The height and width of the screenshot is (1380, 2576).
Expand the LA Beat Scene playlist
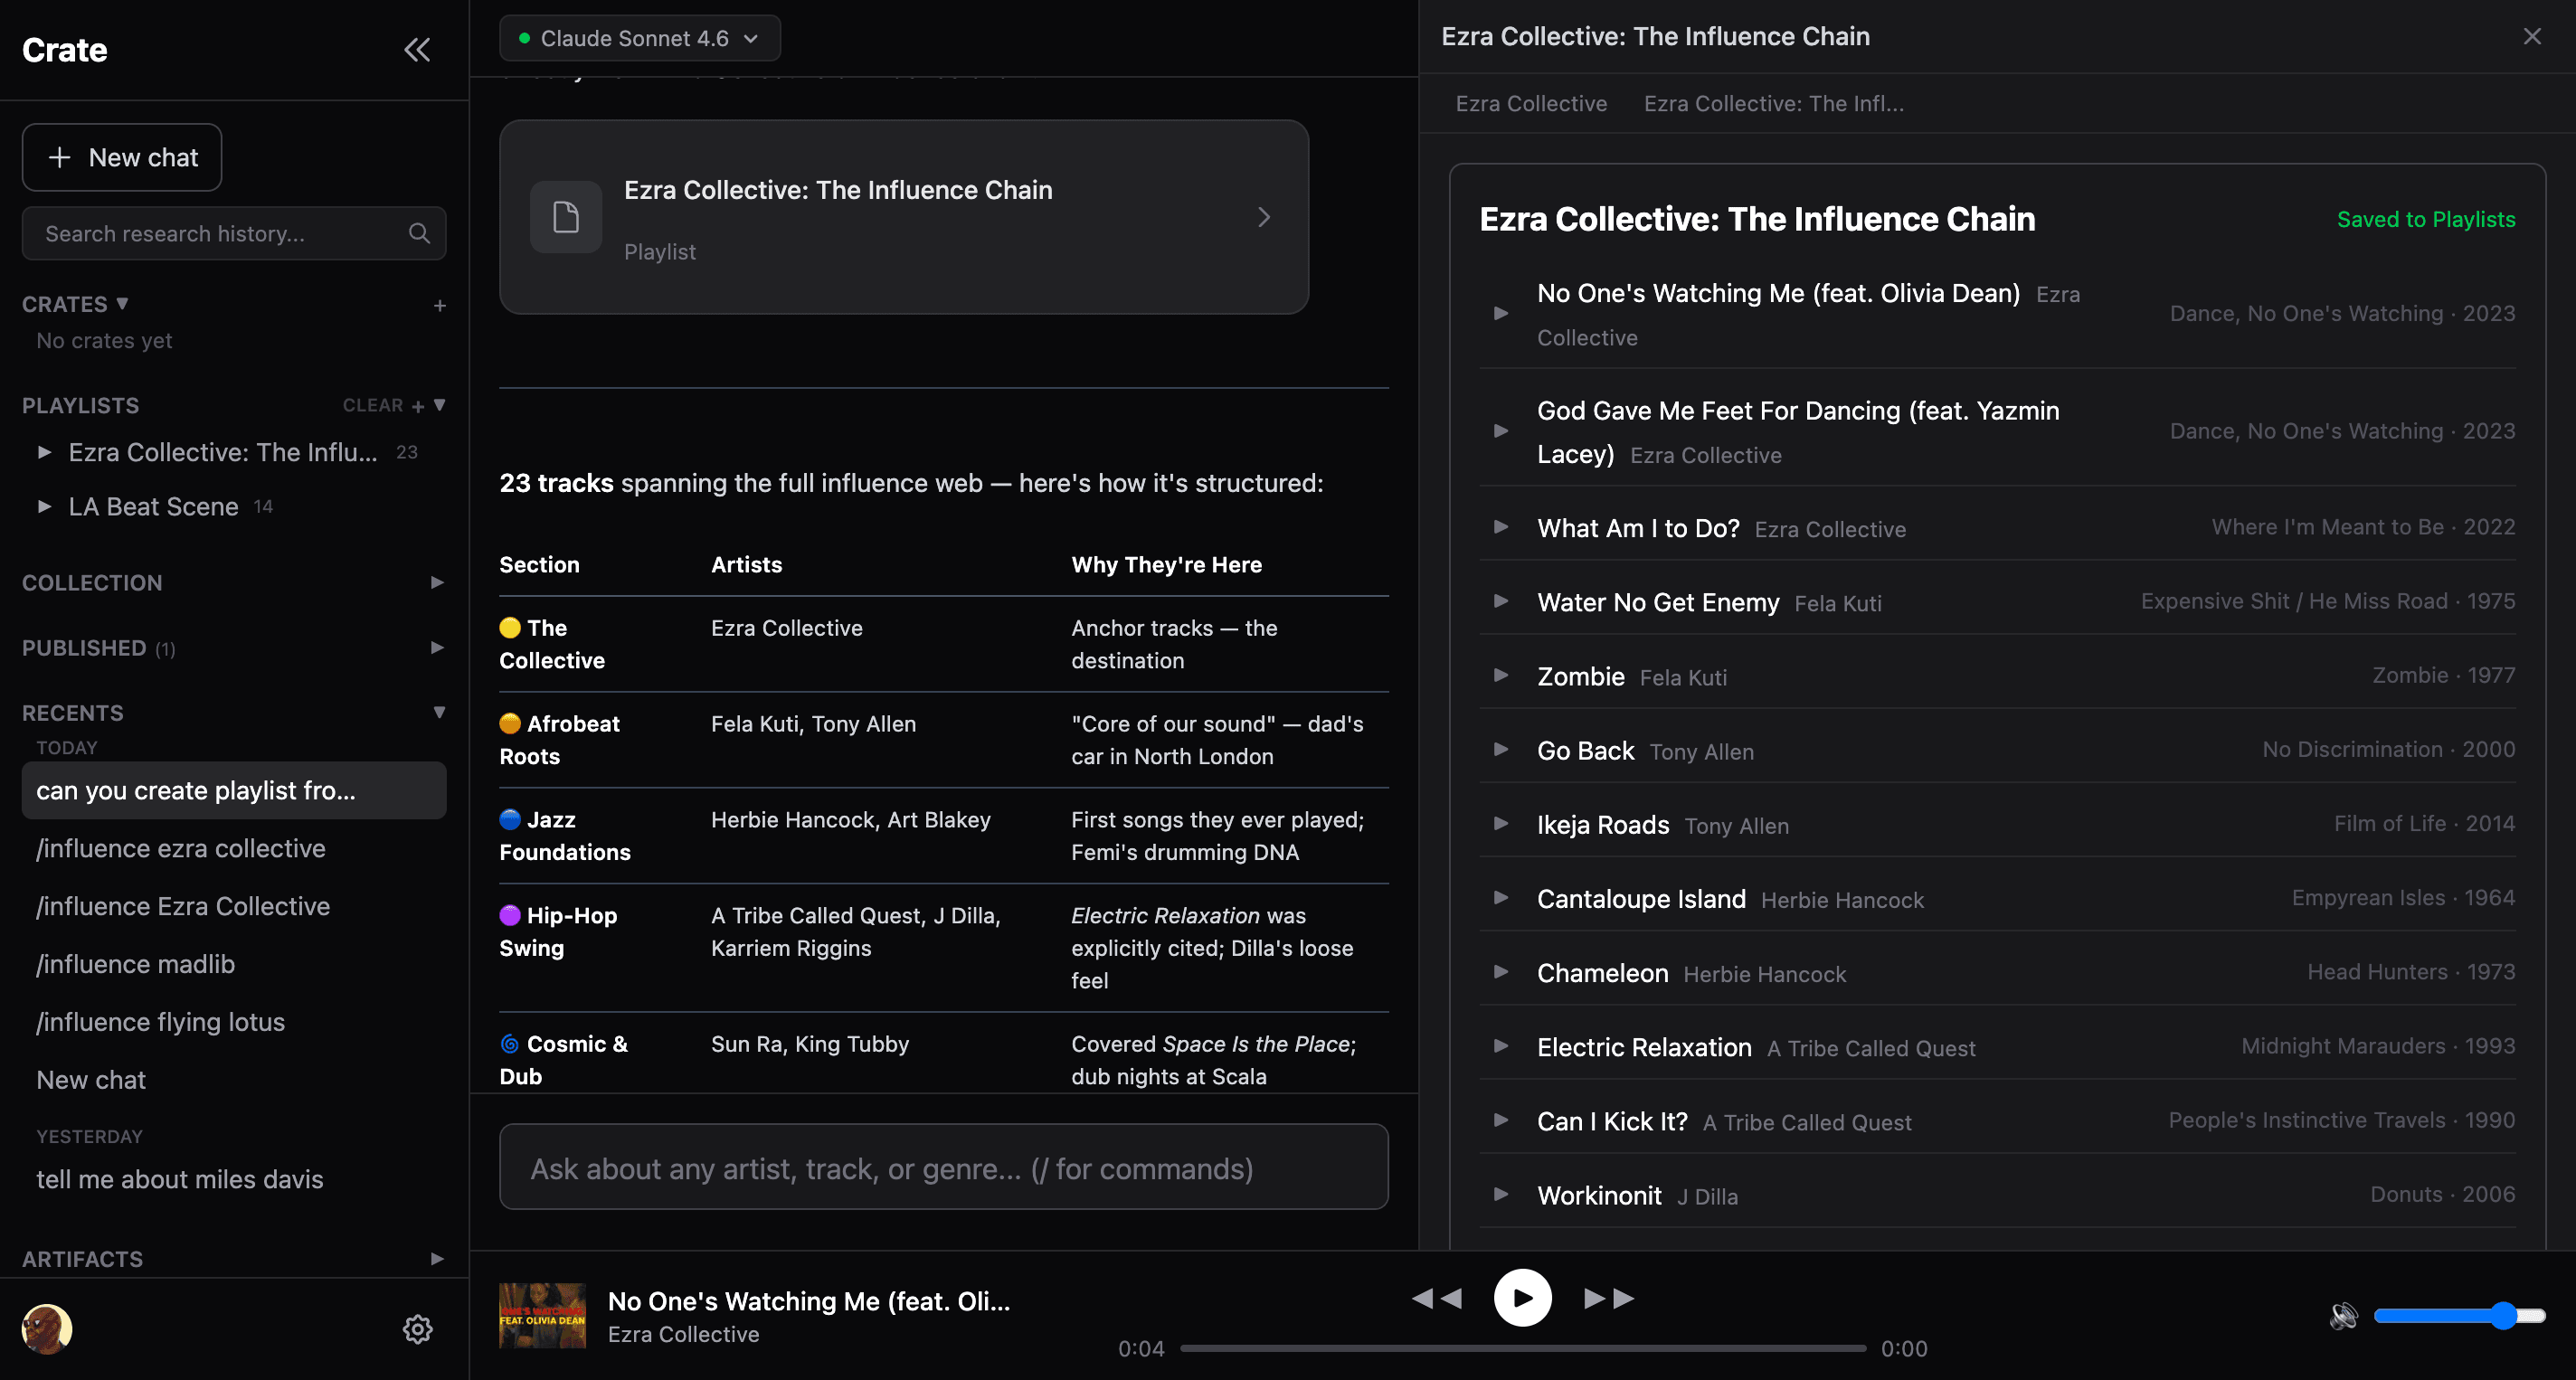click(x=44, y=506)
